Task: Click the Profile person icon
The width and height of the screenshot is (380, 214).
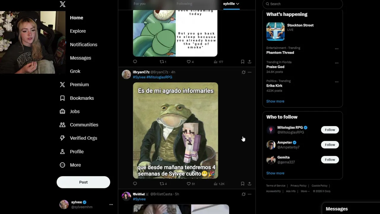Action: point(62,152)
